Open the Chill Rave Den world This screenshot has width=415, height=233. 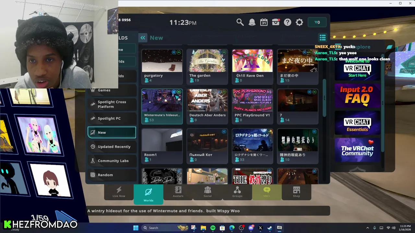[252, 66]
